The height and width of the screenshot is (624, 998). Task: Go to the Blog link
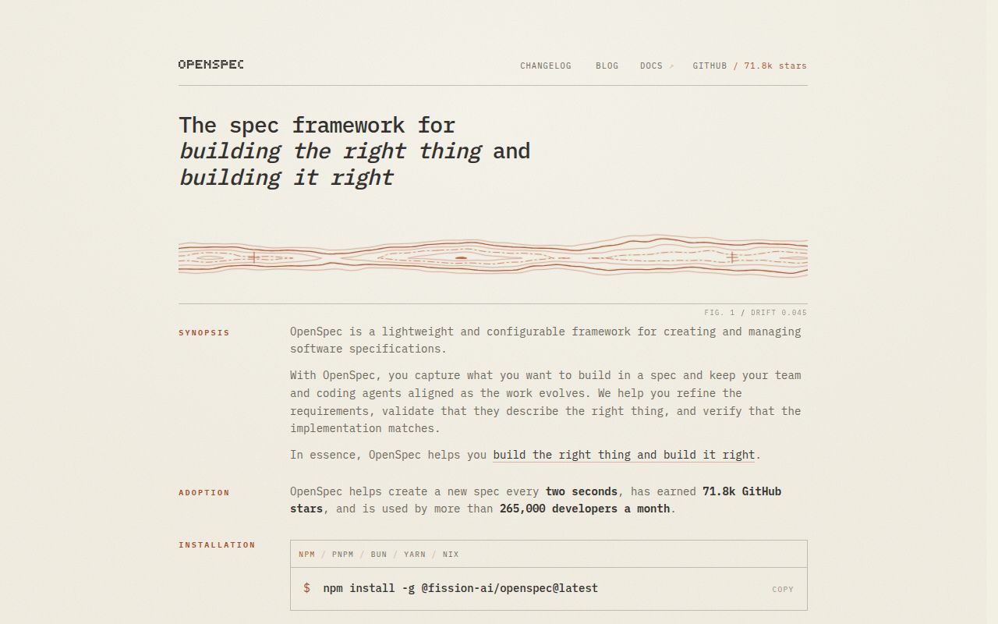tap(607, 66)
